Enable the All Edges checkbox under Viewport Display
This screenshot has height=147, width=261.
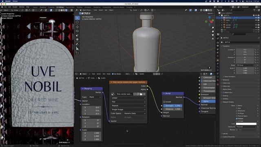click(237, 114)
